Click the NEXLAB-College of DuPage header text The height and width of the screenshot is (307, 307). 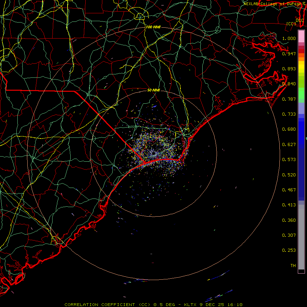[x=273, y=4]
